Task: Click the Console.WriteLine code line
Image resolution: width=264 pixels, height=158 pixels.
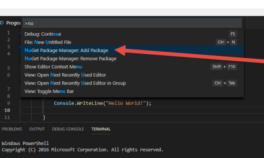Action: click(x=103, y=103)
